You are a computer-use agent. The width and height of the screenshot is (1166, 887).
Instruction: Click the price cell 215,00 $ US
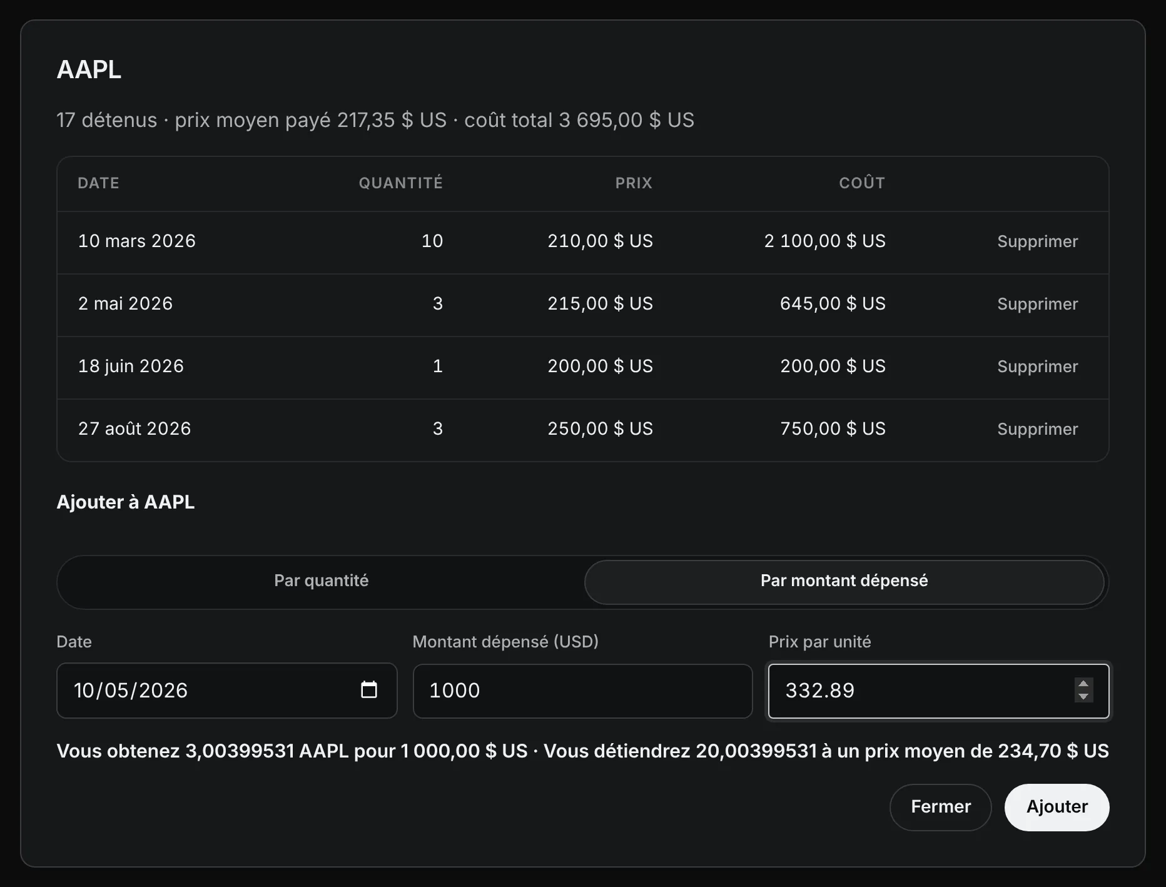600,303
